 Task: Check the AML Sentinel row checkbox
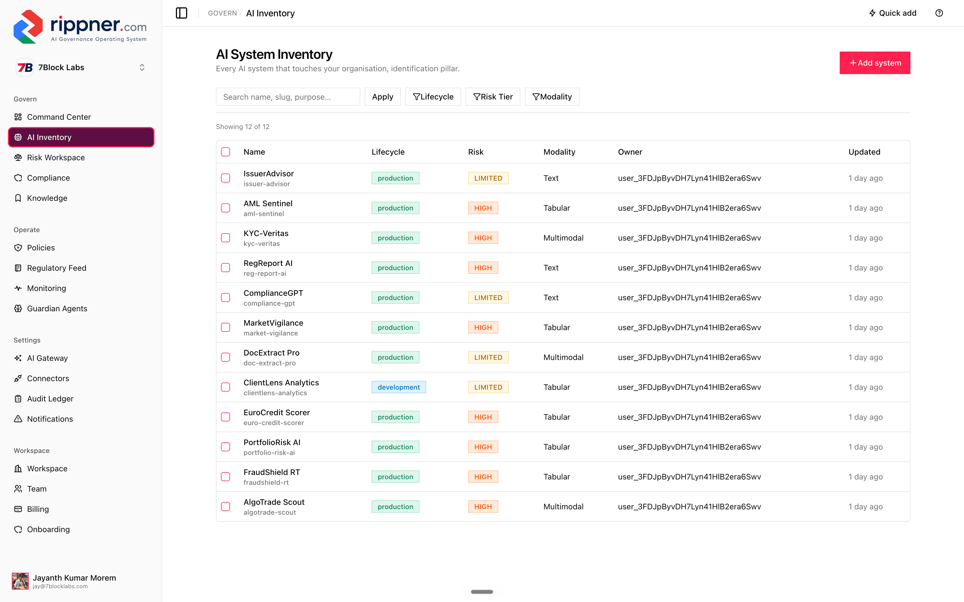[225, 208]
